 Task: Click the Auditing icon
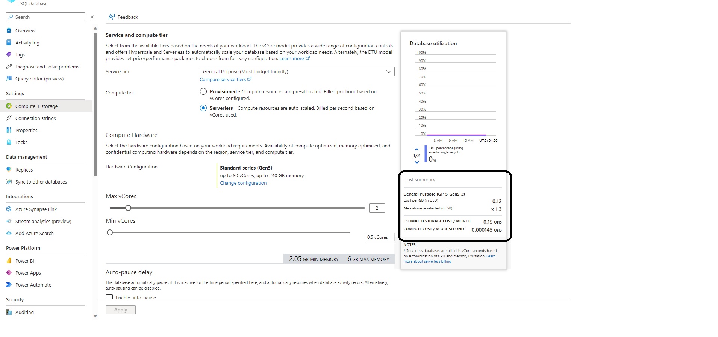click(x=9, y=312)
